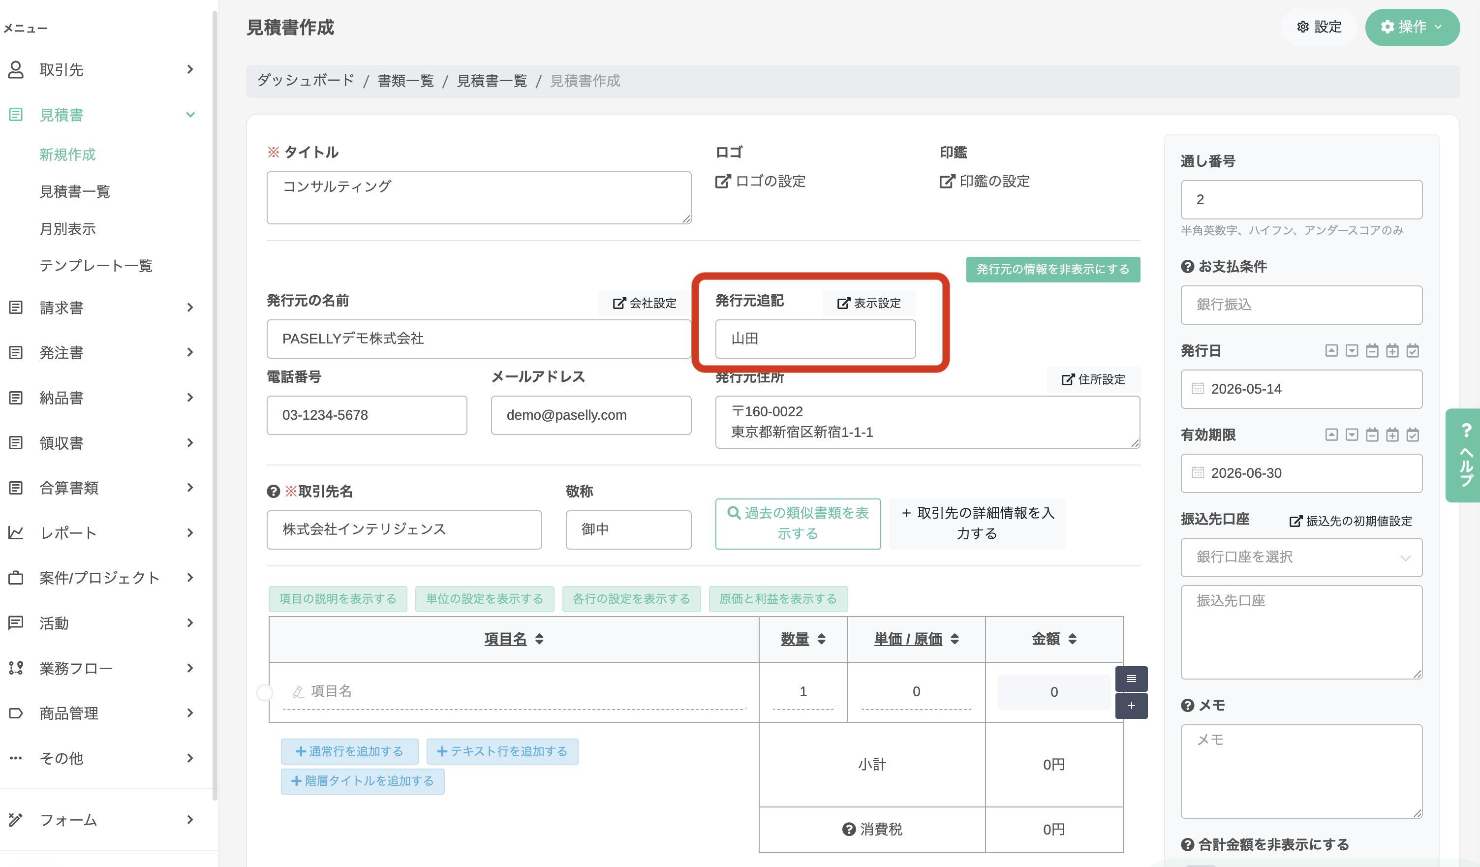This screenshot has height=867, width=1480.
Task: Toggle the radio circle left of 項目名 row
Action: point(265,692)
